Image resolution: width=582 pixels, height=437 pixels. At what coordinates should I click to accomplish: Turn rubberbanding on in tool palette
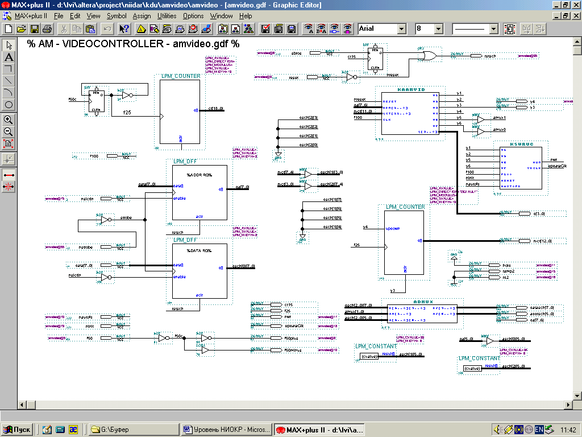9,175
